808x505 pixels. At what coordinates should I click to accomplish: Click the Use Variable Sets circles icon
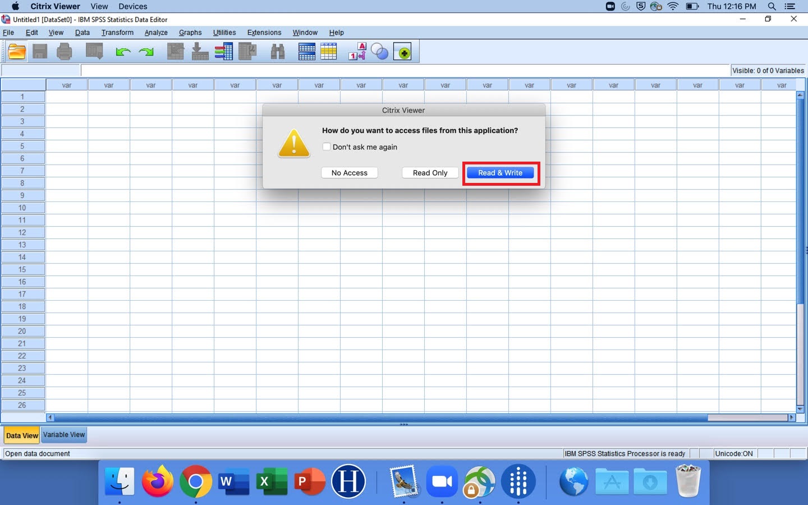tap(380, 52)
